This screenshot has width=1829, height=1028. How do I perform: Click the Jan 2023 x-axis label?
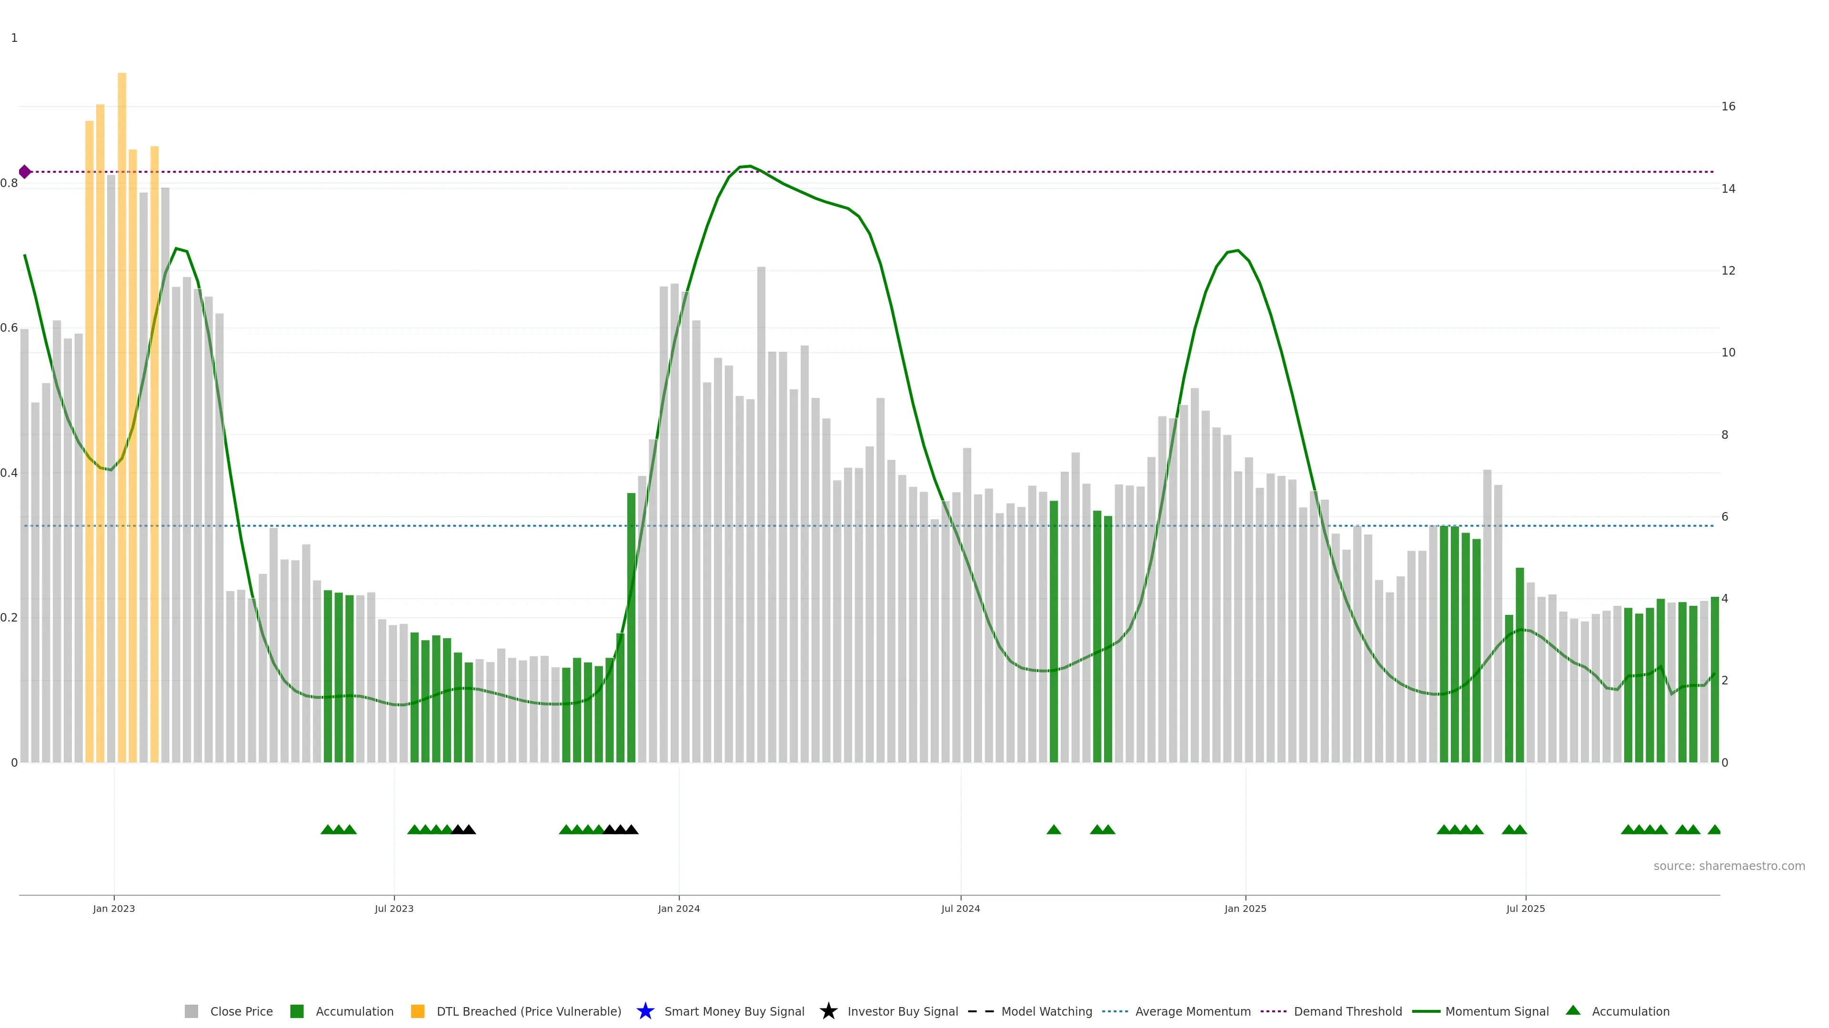(x=114, y=908)
